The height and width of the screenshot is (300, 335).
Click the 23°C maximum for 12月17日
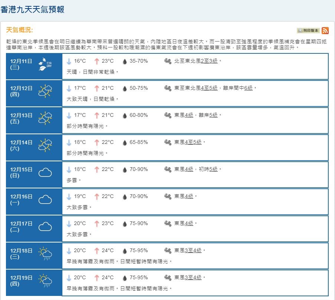pyautogui.click(x=107, y=223)
